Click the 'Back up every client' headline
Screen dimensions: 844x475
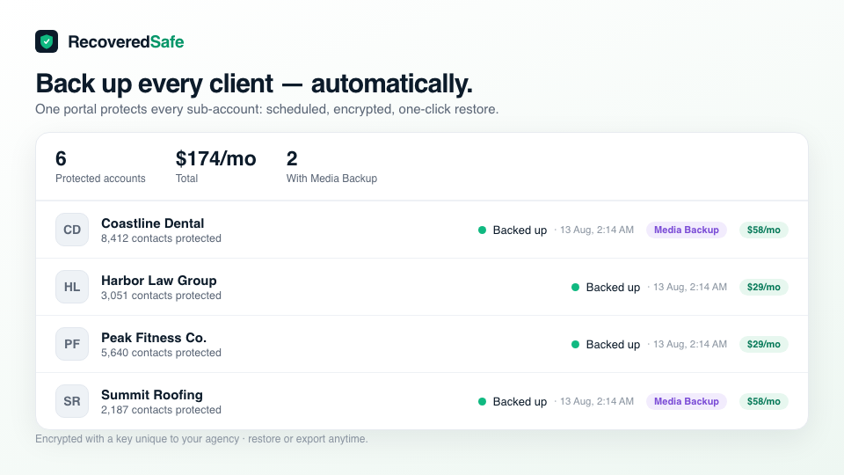click(254, 84)
